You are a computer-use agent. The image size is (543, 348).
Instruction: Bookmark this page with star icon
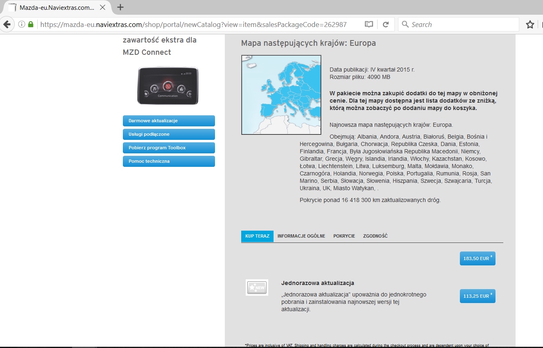click(530, 25)
